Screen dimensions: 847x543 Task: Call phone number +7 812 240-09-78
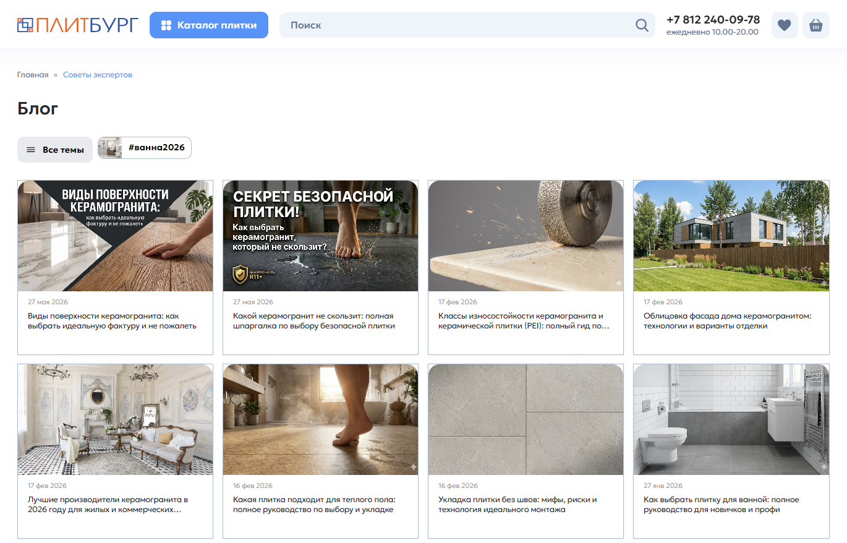click(x=713, y=20)
